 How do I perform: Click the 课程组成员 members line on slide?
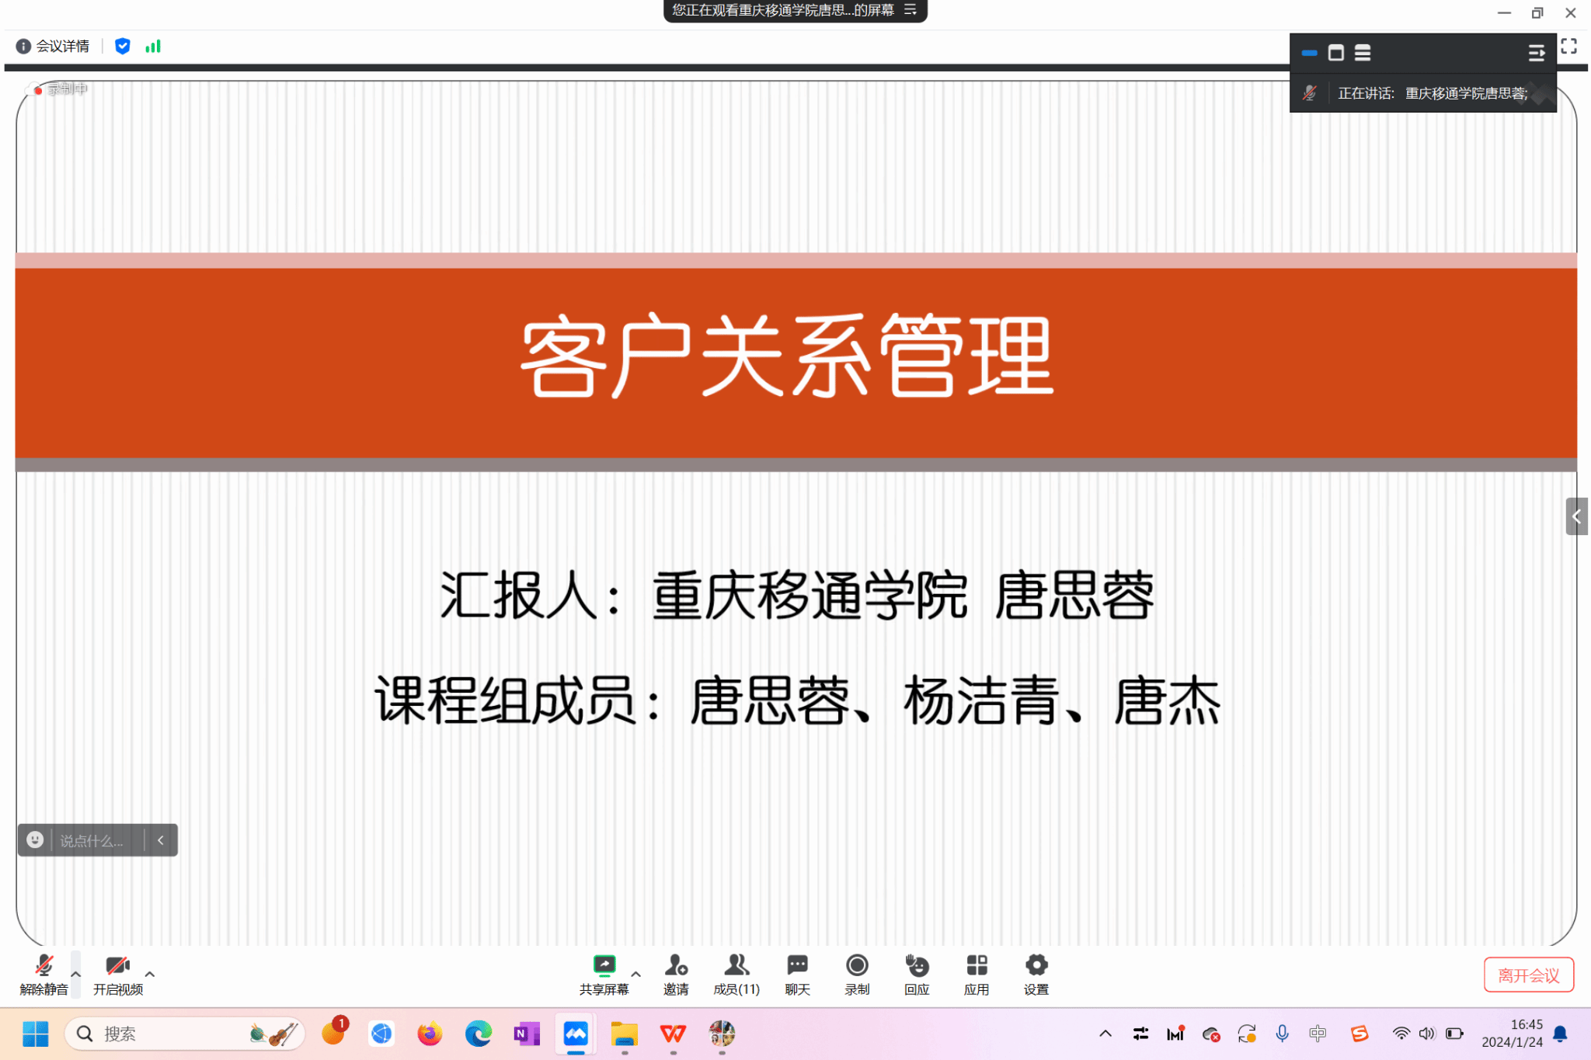click(798, 700)
